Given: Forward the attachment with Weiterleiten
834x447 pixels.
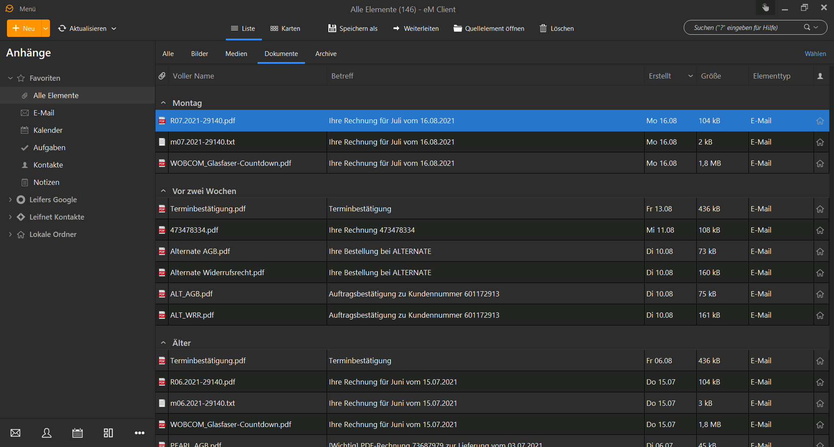Looking at the screenshot, I should (x=416, y=28).
